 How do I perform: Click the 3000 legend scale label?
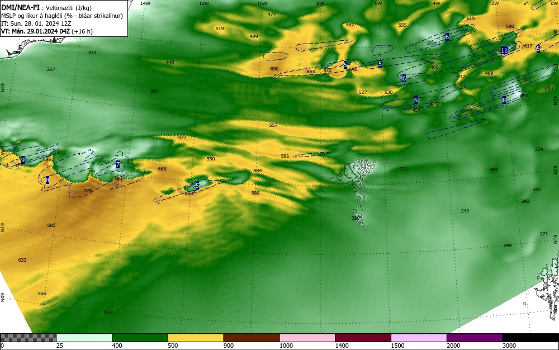tap(509, 346)
